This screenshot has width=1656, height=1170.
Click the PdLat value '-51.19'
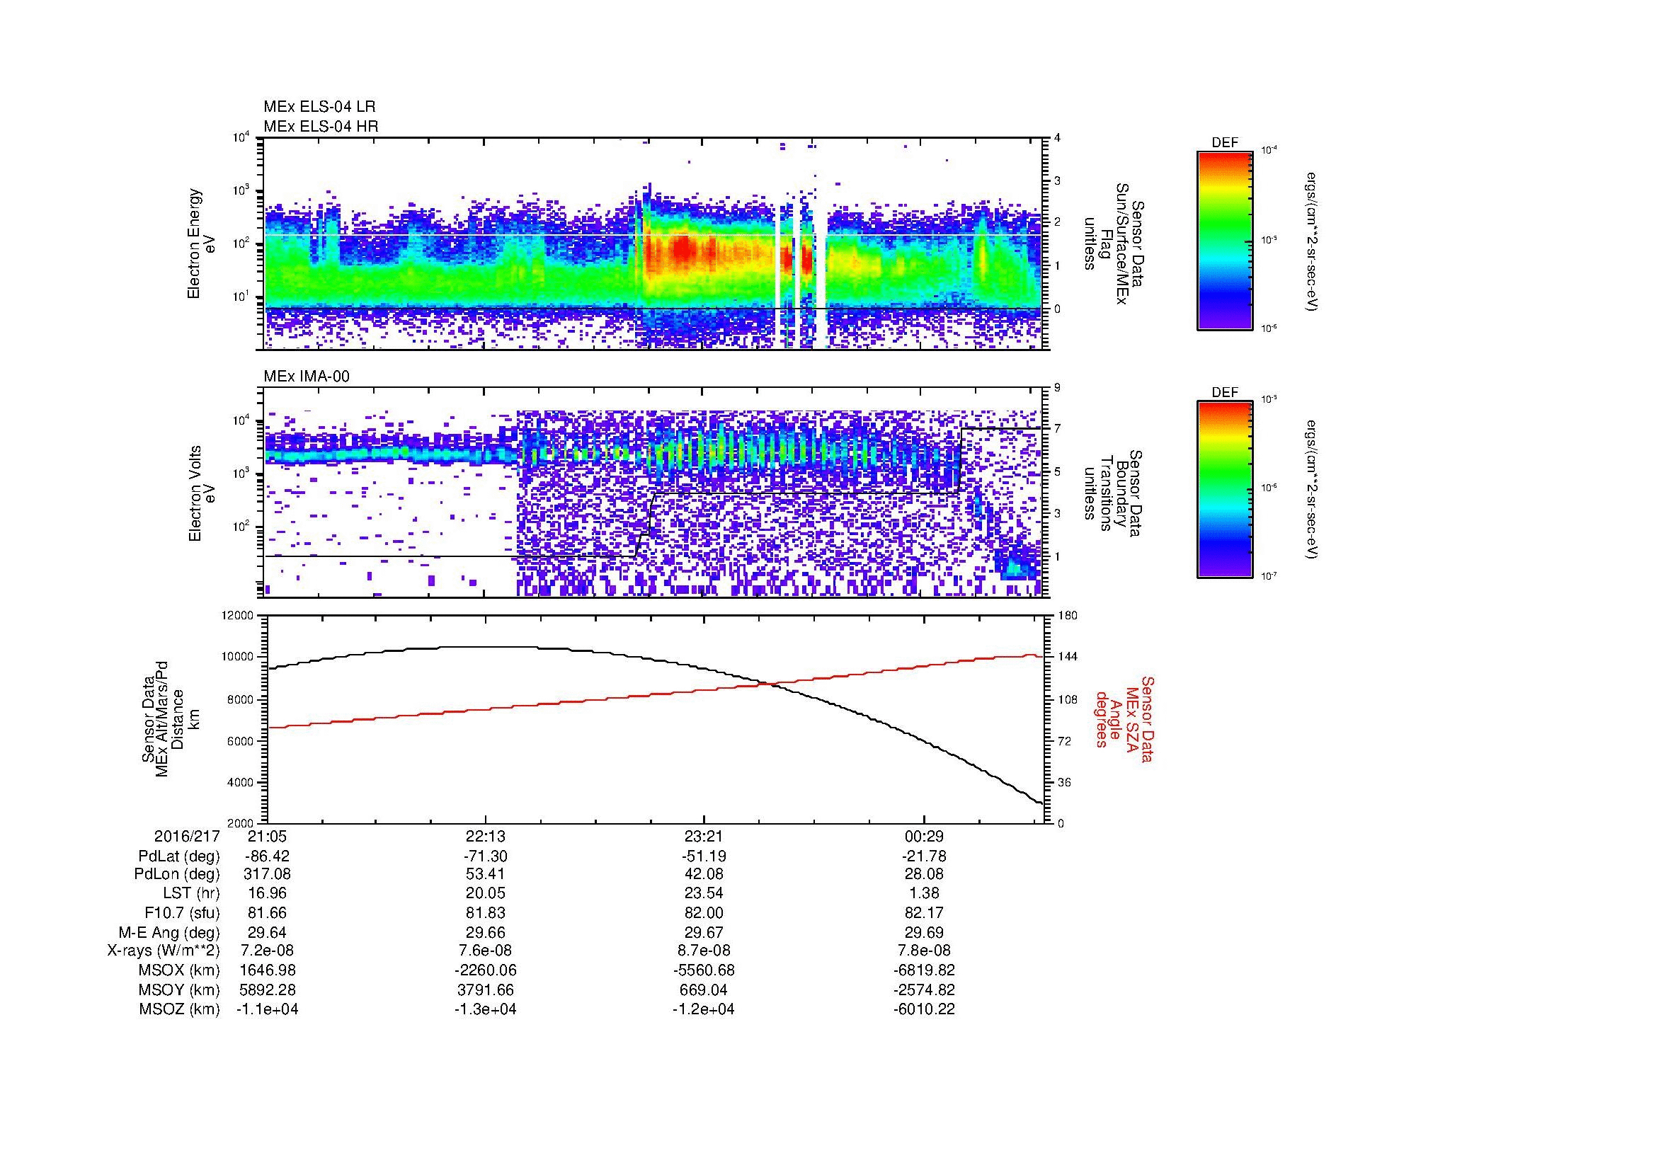(704, 856)
